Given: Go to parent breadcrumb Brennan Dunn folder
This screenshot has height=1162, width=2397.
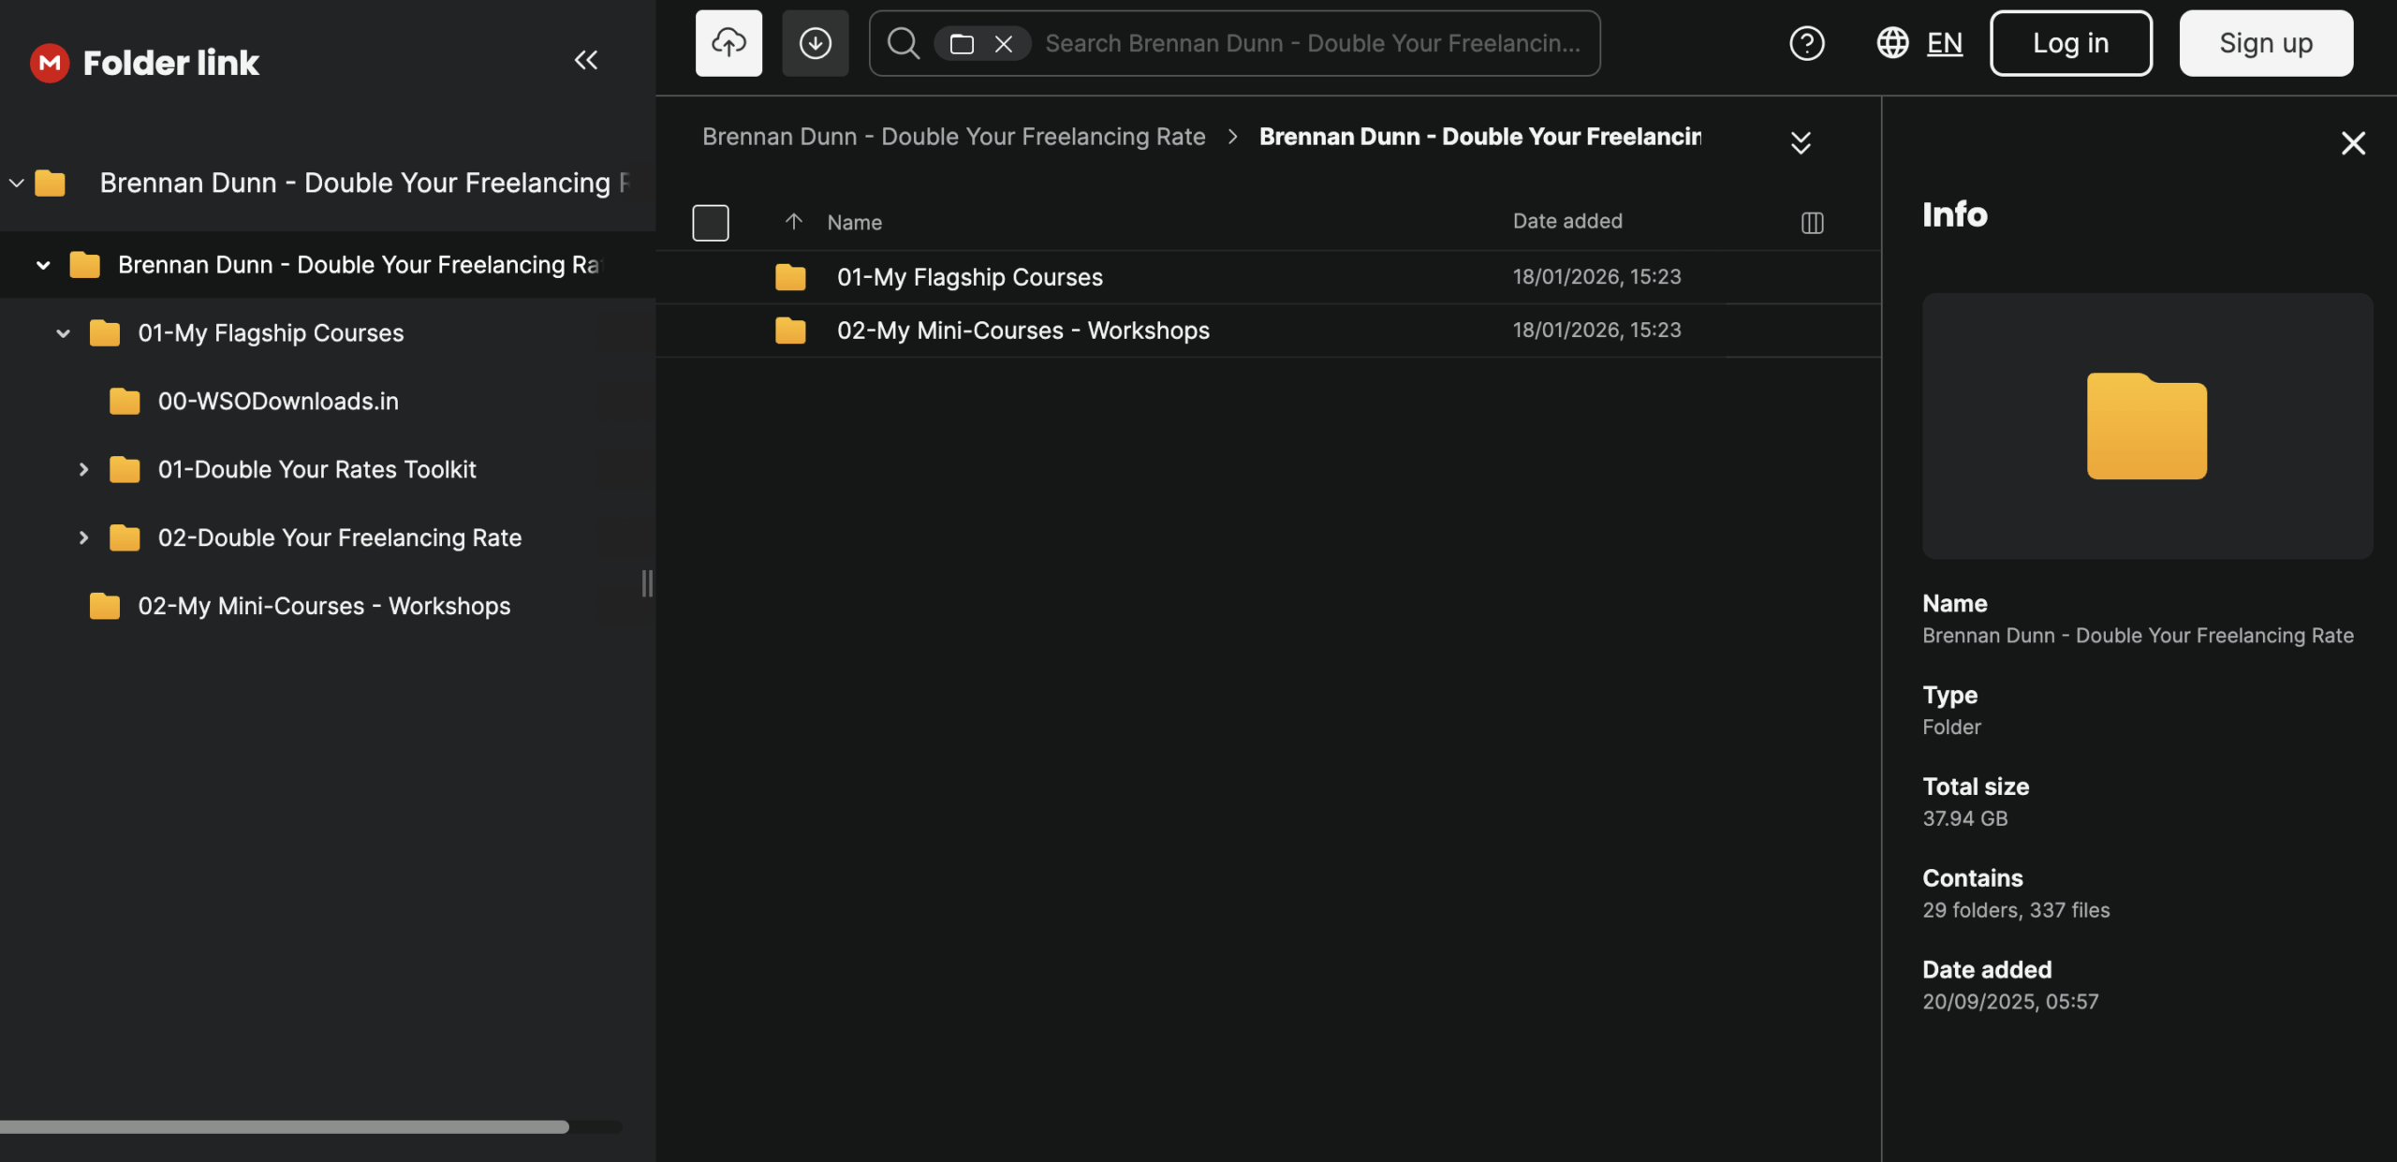Looking at the screenshot, I should pos(953,137).
